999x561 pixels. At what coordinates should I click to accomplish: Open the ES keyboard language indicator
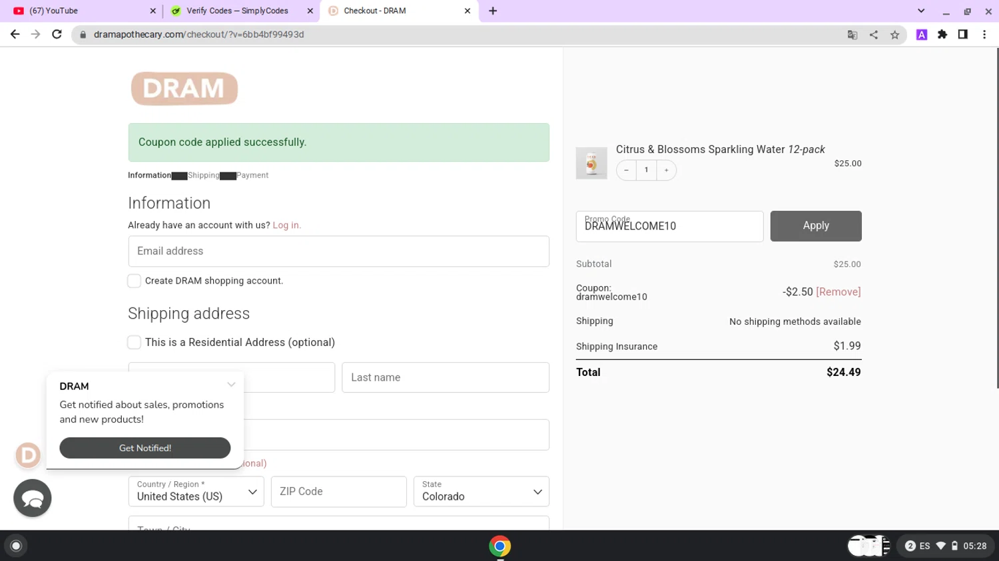[x=924, y=546]
